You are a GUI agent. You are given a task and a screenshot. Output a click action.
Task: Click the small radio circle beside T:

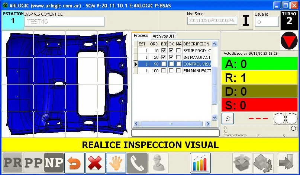click(x=294, y=128)
